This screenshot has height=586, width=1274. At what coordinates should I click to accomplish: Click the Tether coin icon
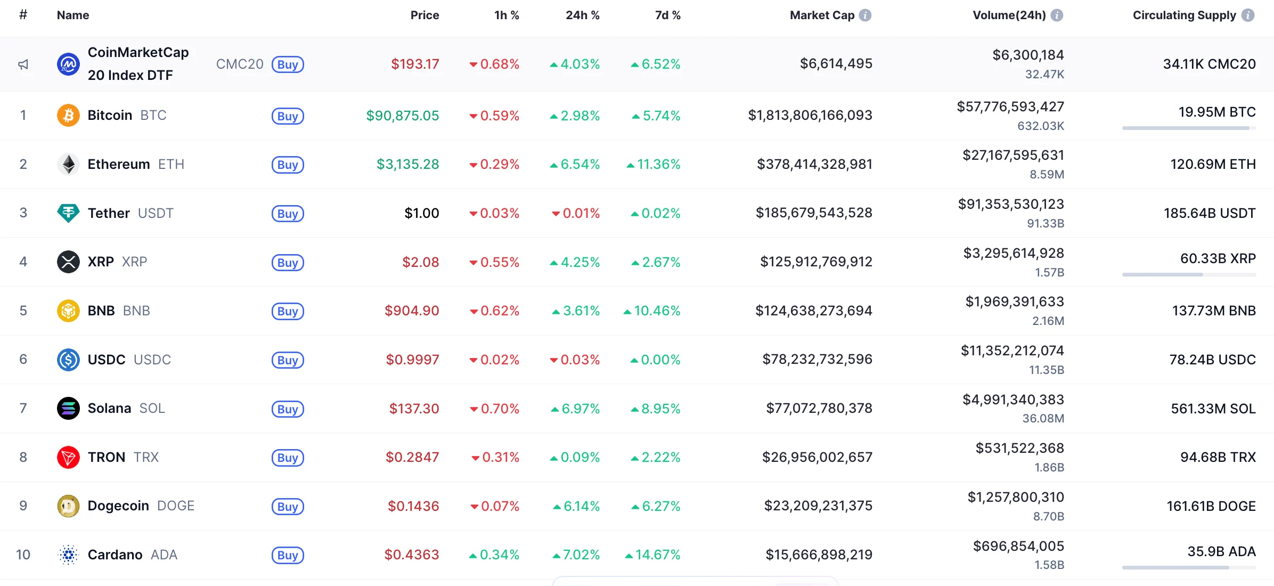coord(68,213)
